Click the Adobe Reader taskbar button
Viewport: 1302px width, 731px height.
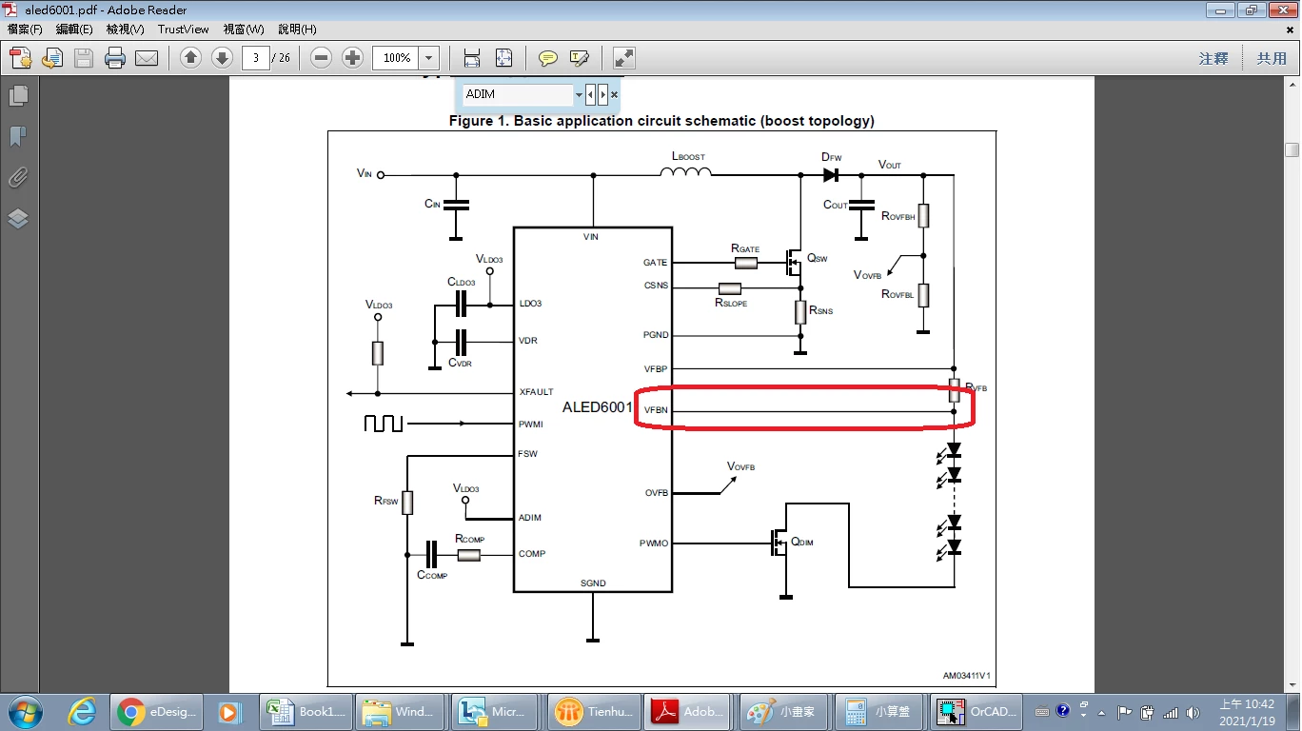pyautogui.click(x=689, y=711)
